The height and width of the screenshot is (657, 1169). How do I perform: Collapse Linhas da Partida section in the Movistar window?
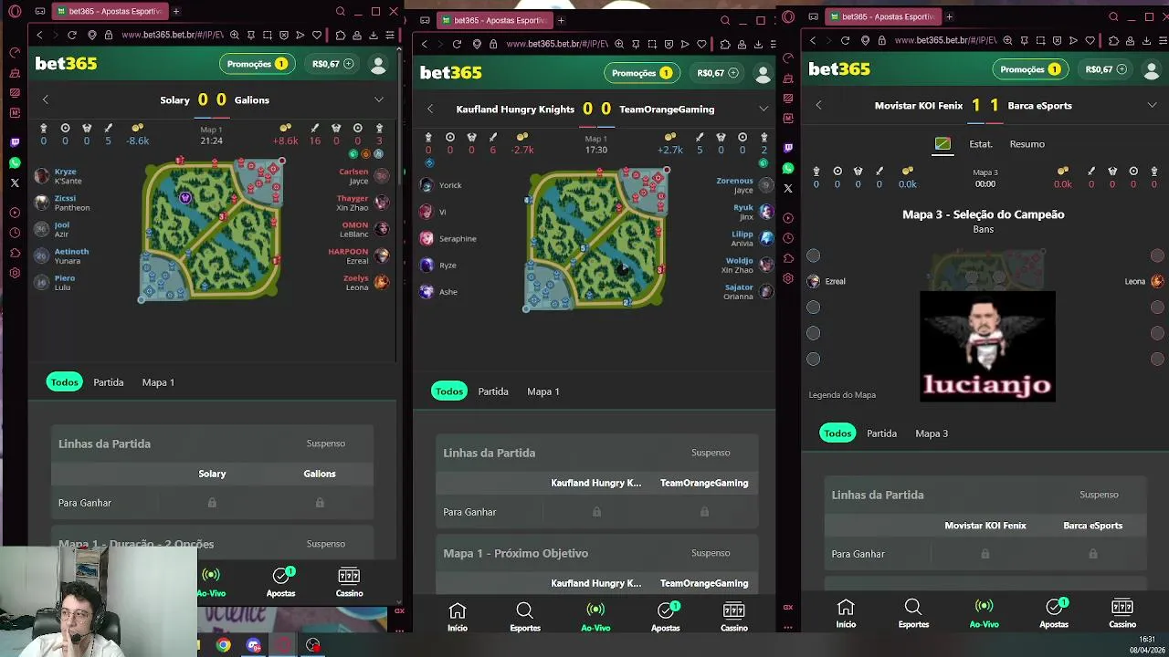click(x=985, y=495)
